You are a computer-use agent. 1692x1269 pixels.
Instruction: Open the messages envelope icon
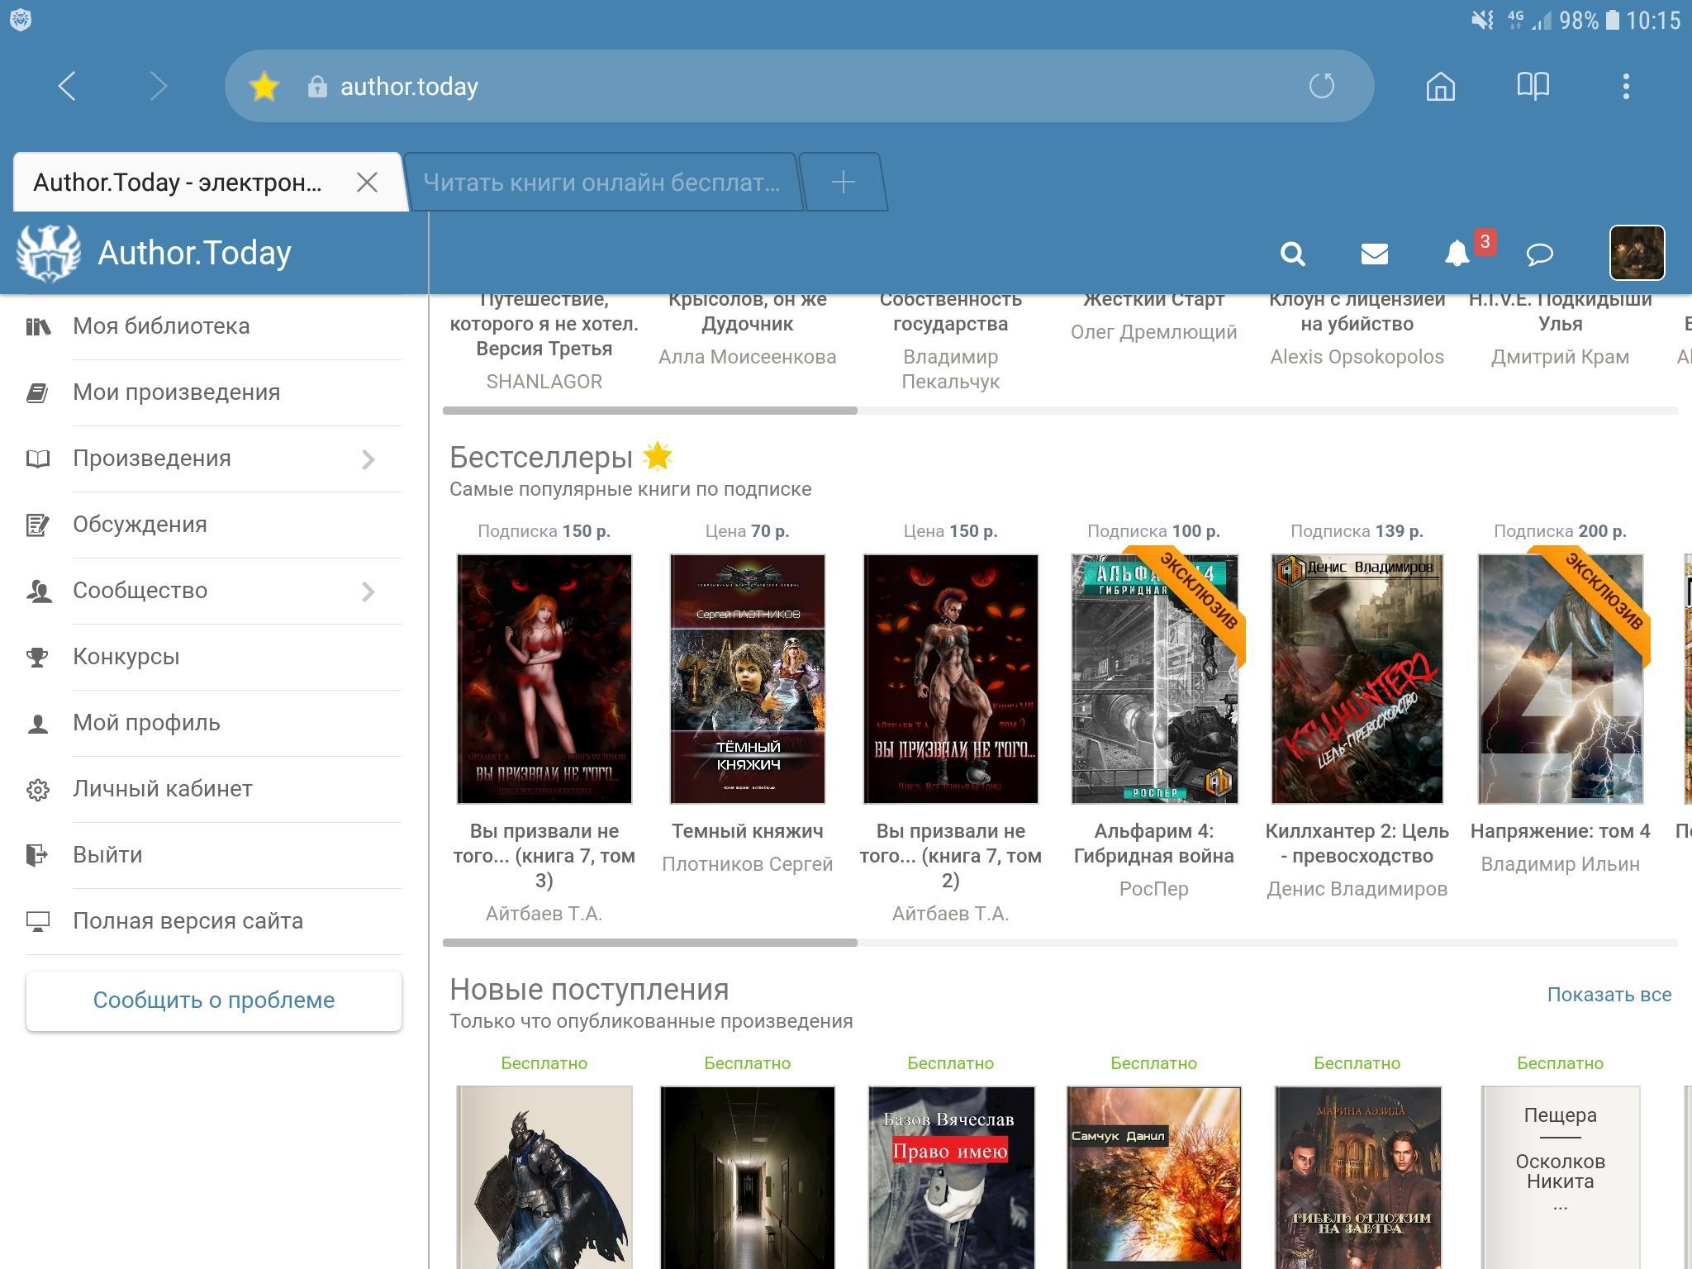[1374, 254]
